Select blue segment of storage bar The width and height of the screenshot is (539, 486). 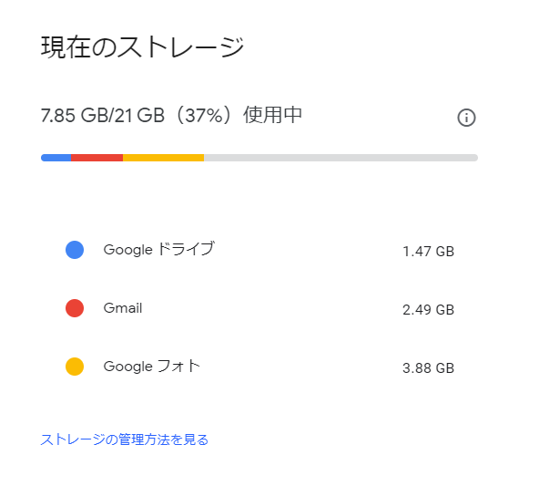(x=56, y=158)
